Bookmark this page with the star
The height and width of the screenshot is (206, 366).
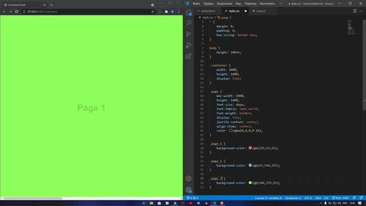153,11
